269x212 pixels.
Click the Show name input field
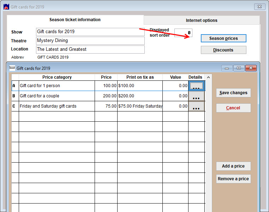[90, 32]
